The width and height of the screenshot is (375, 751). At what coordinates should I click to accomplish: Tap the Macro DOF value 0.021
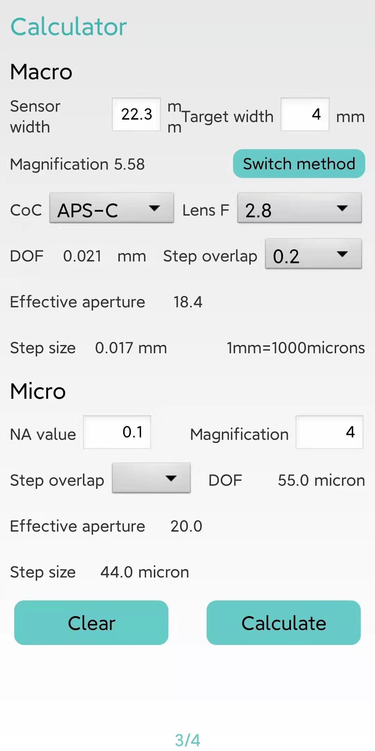pos(82,256)
